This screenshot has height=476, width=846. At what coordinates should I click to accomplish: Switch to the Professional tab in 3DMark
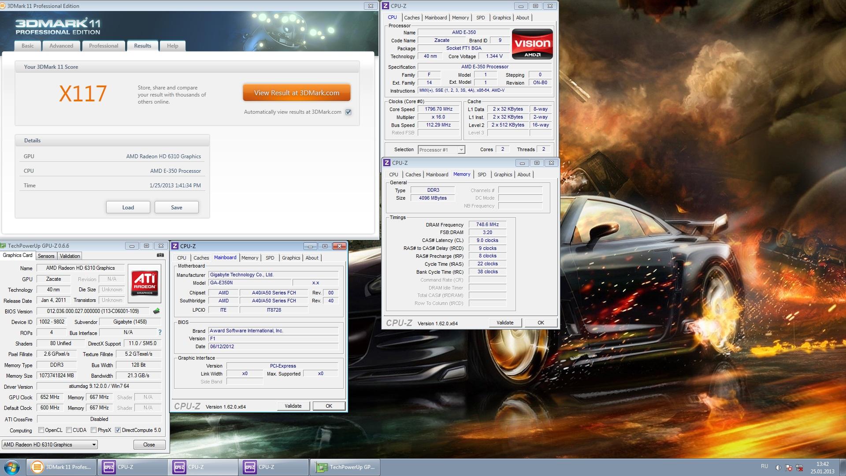pos(104,46)
